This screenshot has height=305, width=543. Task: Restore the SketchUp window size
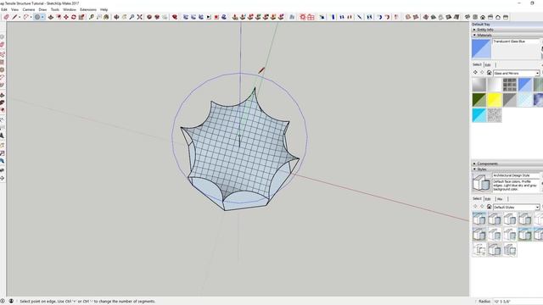coord(532,3)
